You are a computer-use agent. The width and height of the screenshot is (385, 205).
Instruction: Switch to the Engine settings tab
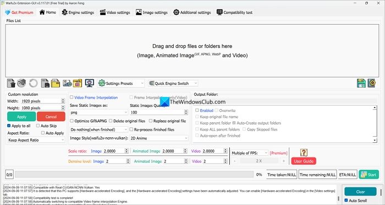(78, 12)
